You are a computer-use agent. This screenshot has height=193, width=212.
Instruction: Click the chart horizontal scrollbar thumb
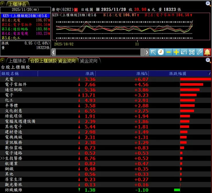[x=142, y=52]
